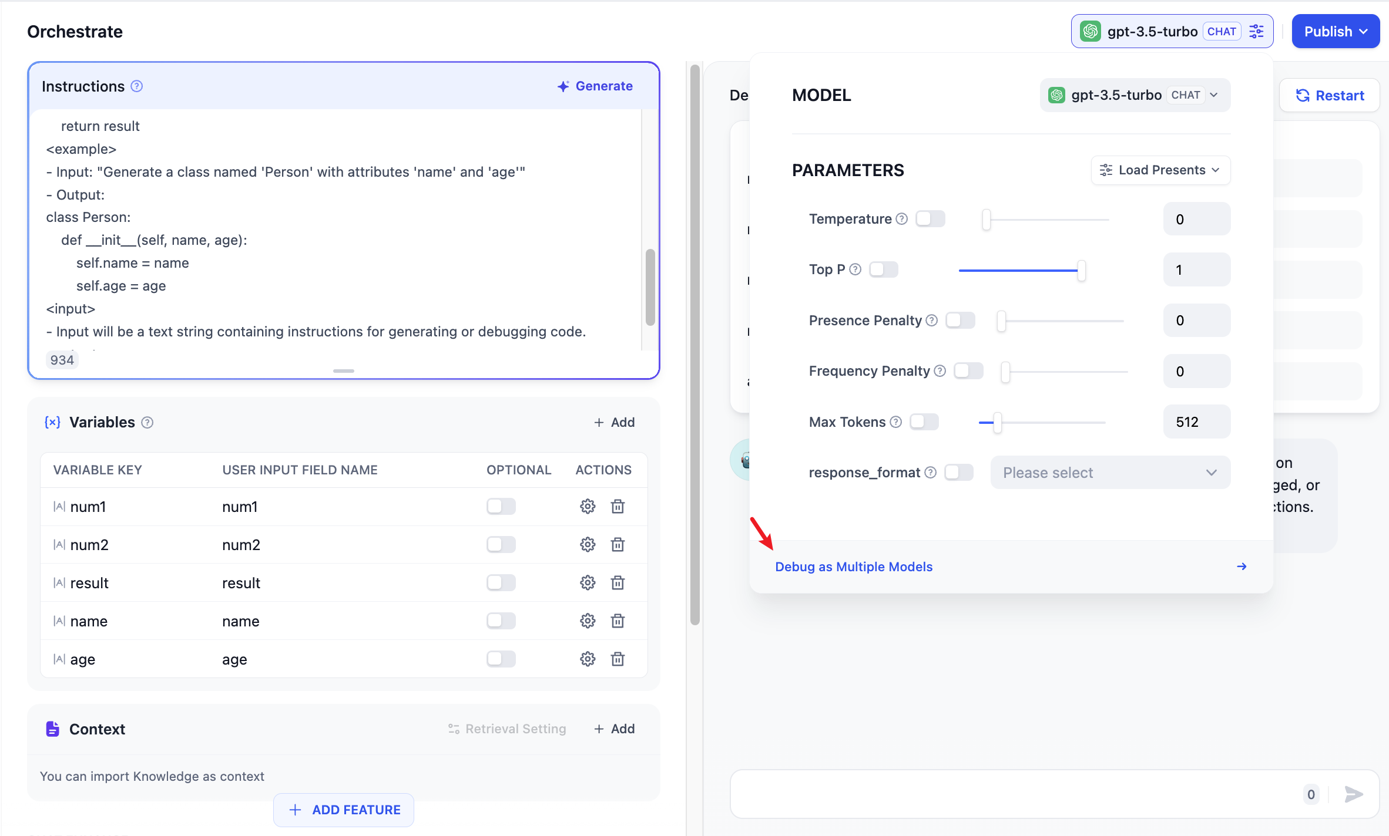Screen dimensions: 1389x836
Task: Click the '934' character count badge
Action: (62, 360)
